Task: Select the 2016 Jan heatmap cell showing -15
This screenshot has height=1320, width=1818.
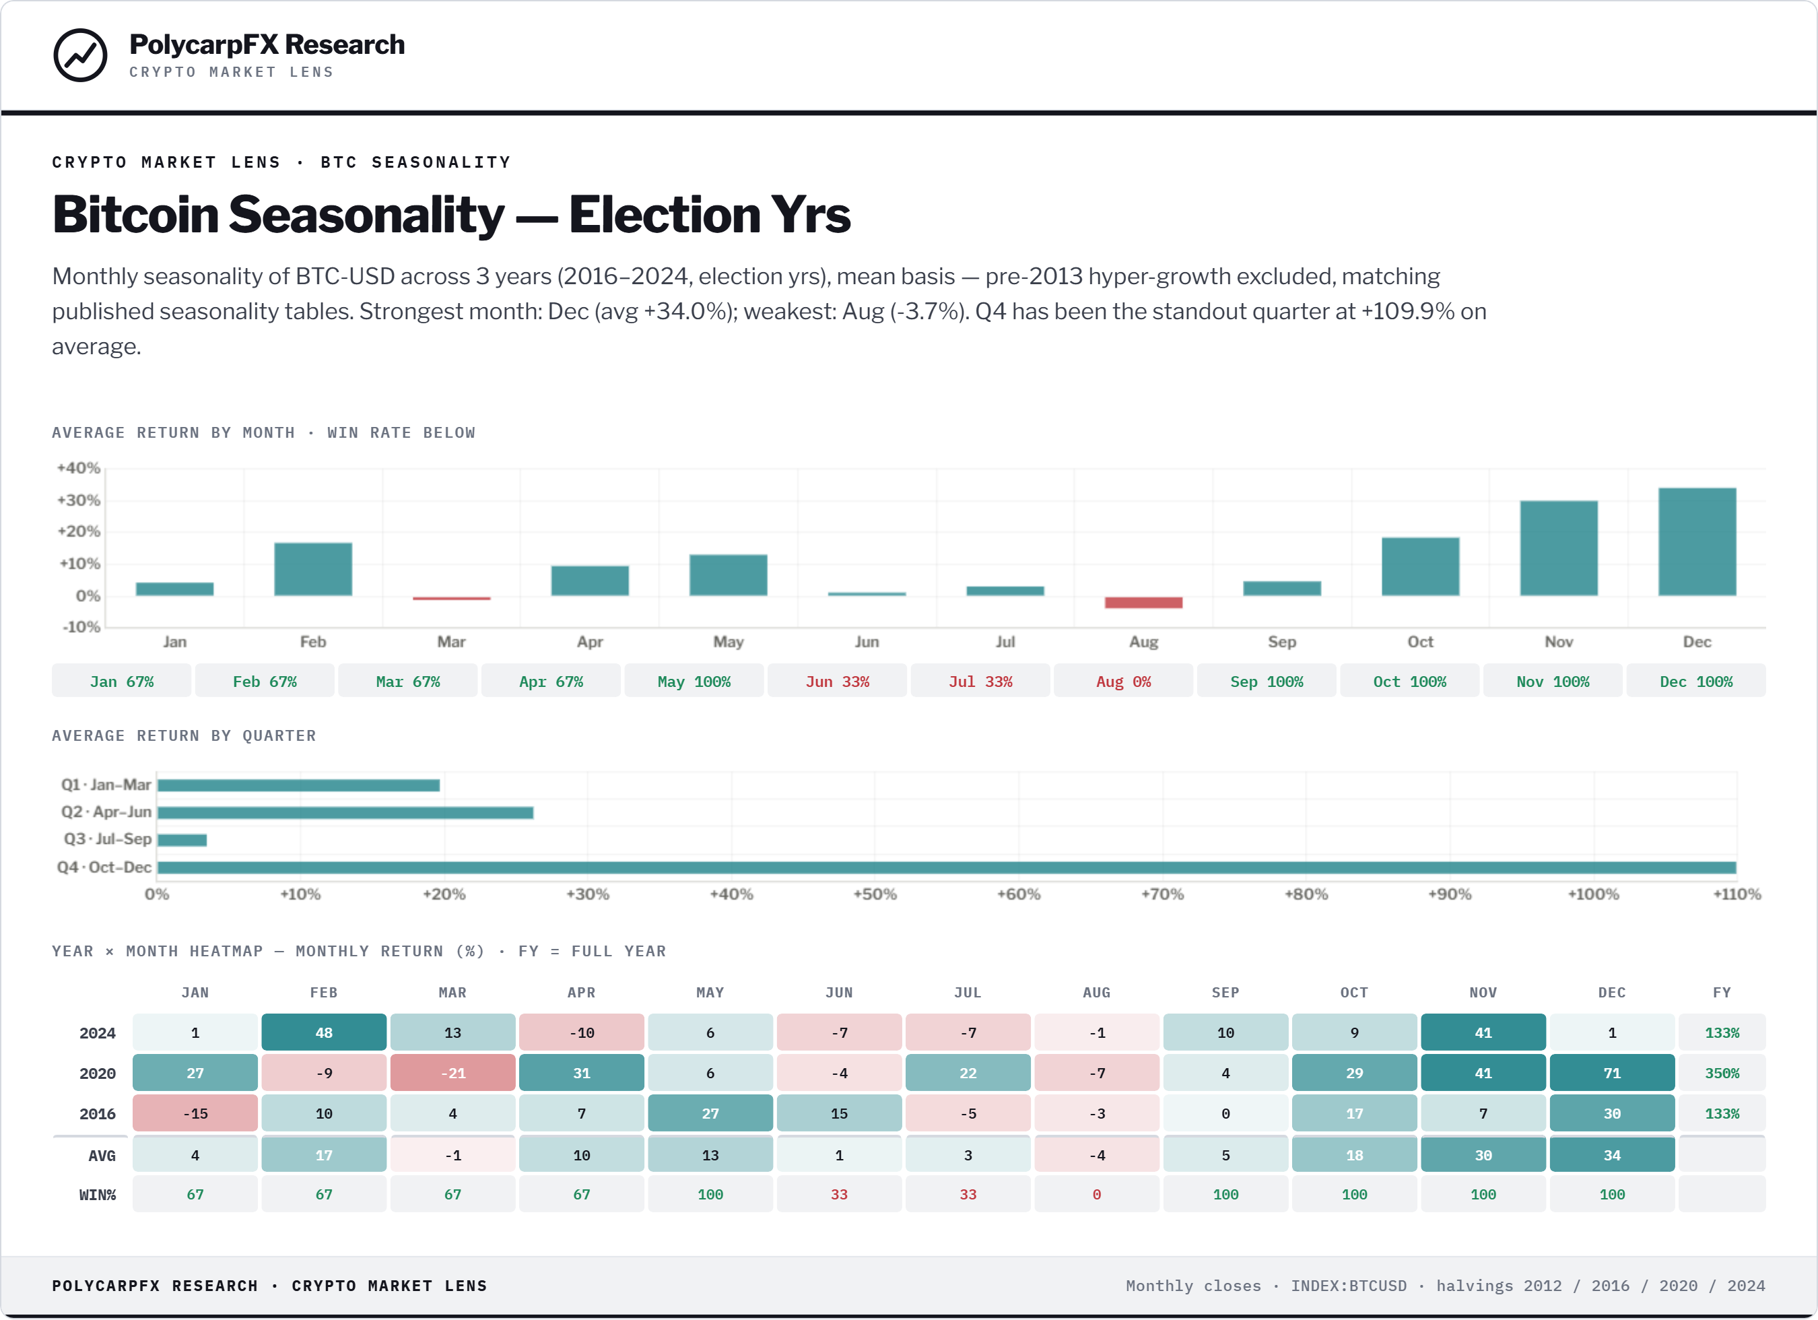Action: coord(195,1113)
